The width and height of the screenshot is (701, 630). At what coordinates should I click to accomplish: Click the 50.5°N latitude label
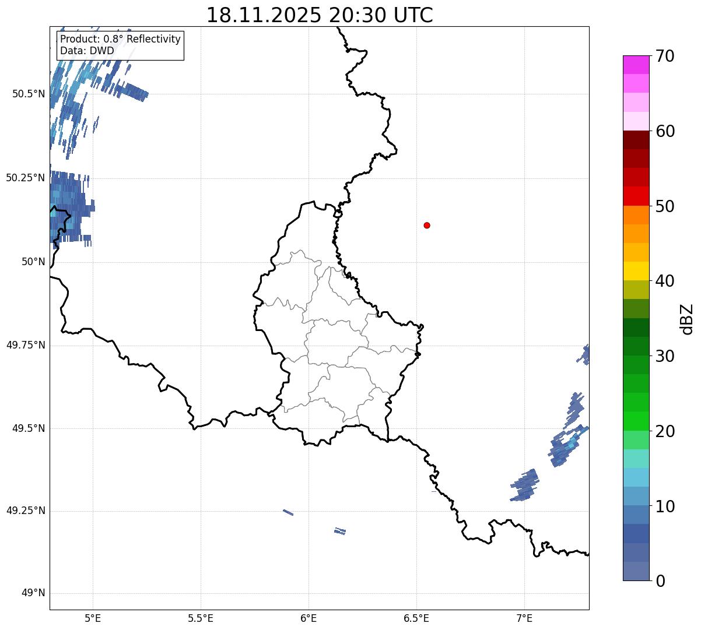coord(29,94)
